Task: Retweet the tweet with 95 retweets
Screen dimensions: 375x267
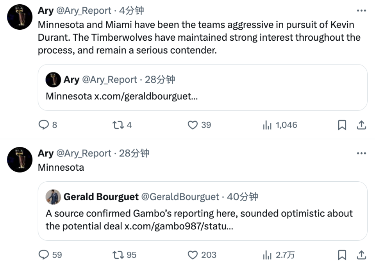Action: coord(118,255)
